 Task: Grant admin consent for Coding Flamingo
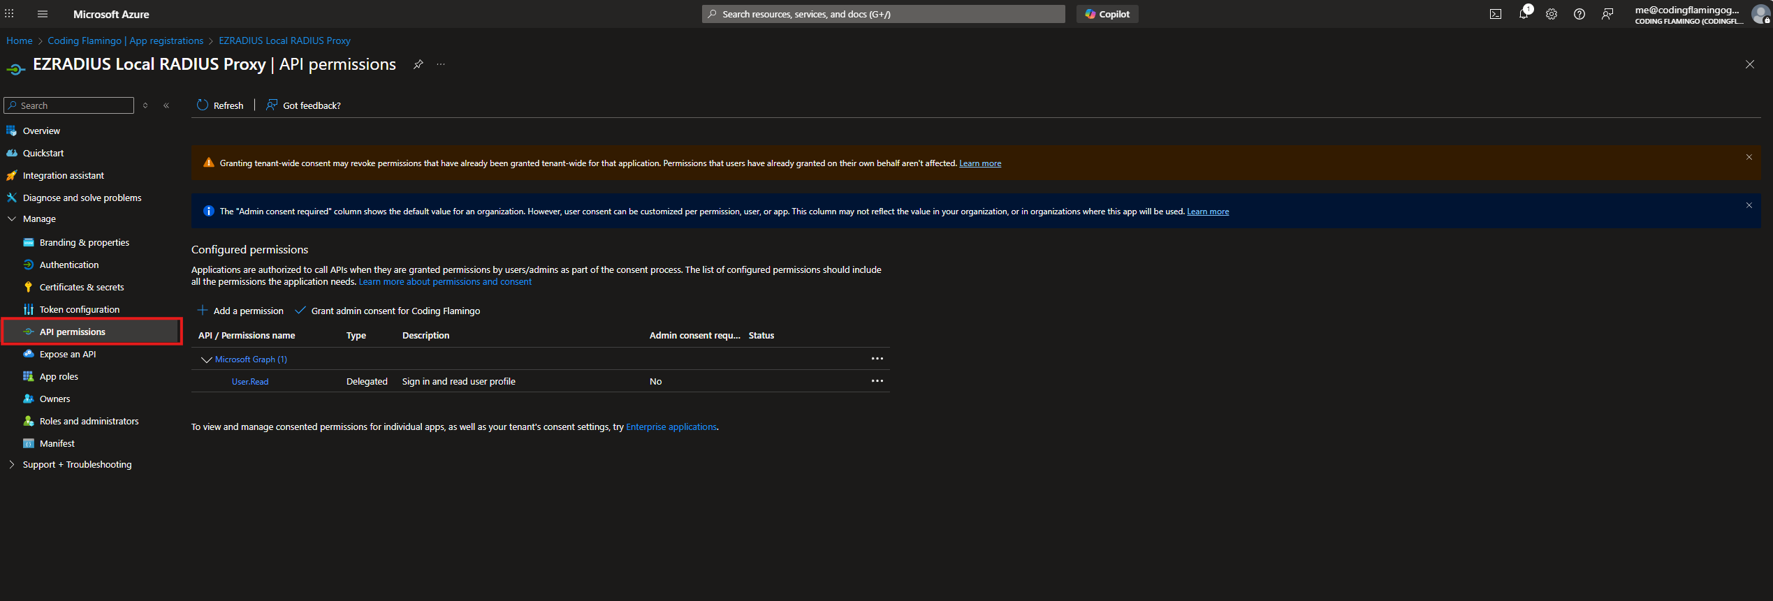coord(388,311)
